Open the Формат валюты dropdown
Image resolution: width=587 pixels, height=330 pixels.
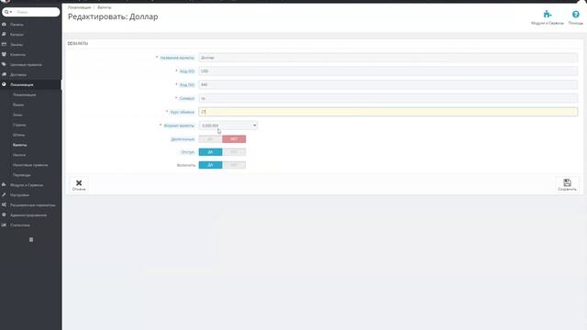tap(228, 126)
